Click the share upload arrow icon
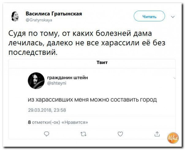 157,133
